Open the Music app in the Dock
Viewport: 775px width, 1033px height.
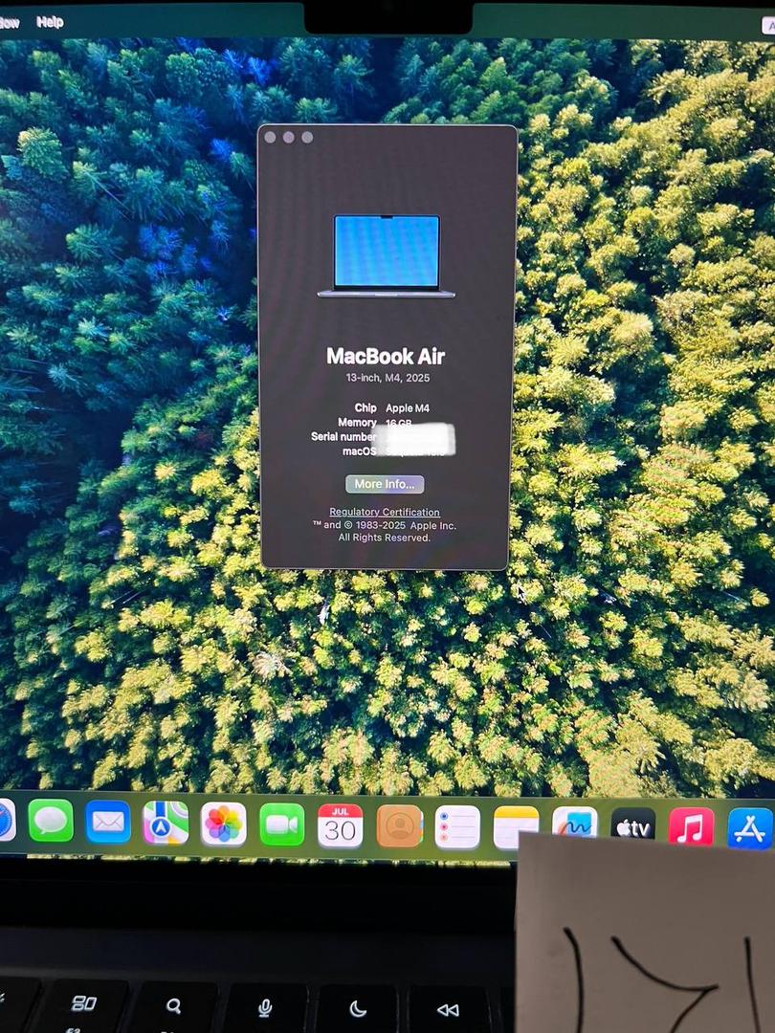[x=692, y=826]
